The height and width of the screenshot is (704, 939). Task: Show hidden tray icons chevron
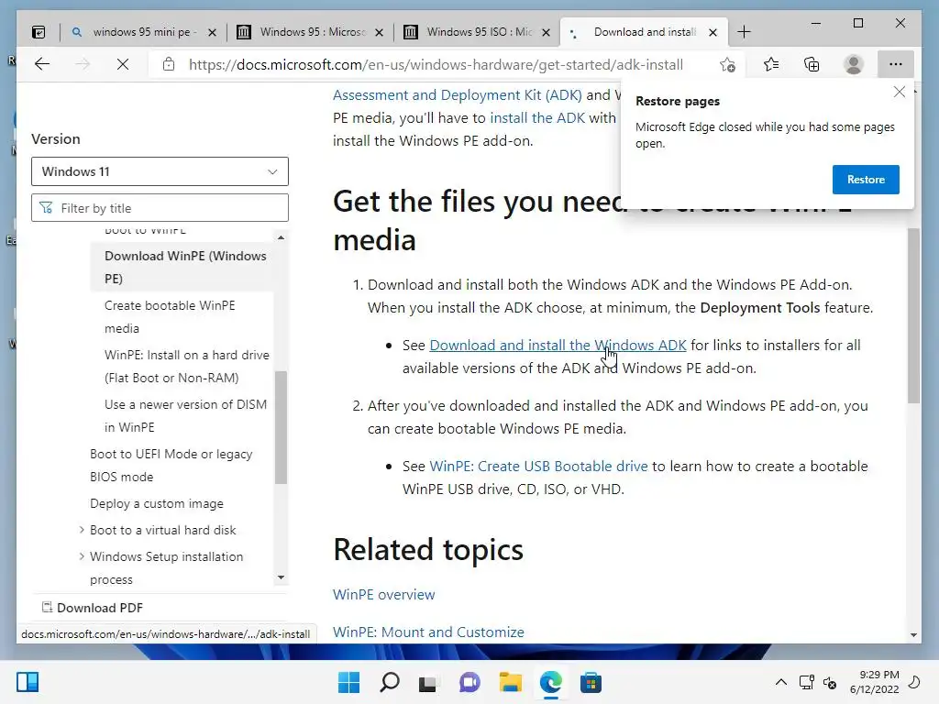781,682
